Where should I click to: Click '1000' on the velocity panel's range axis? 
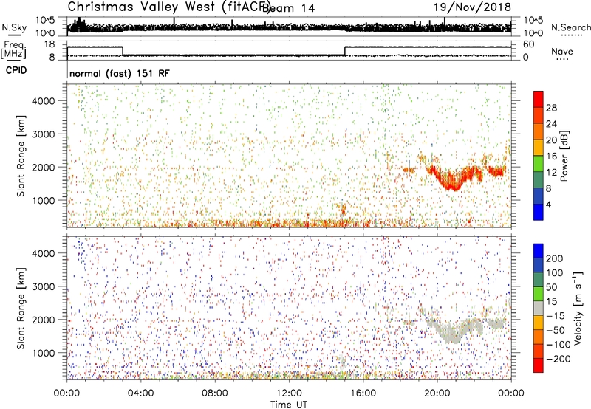[44, 353]
